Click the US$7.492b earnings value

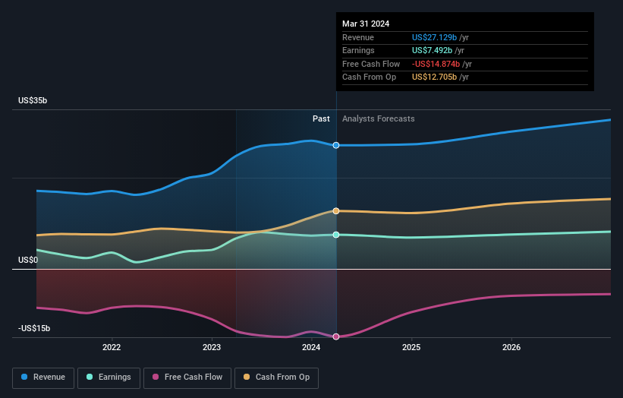pyautogui.click(x=432, y=50)
